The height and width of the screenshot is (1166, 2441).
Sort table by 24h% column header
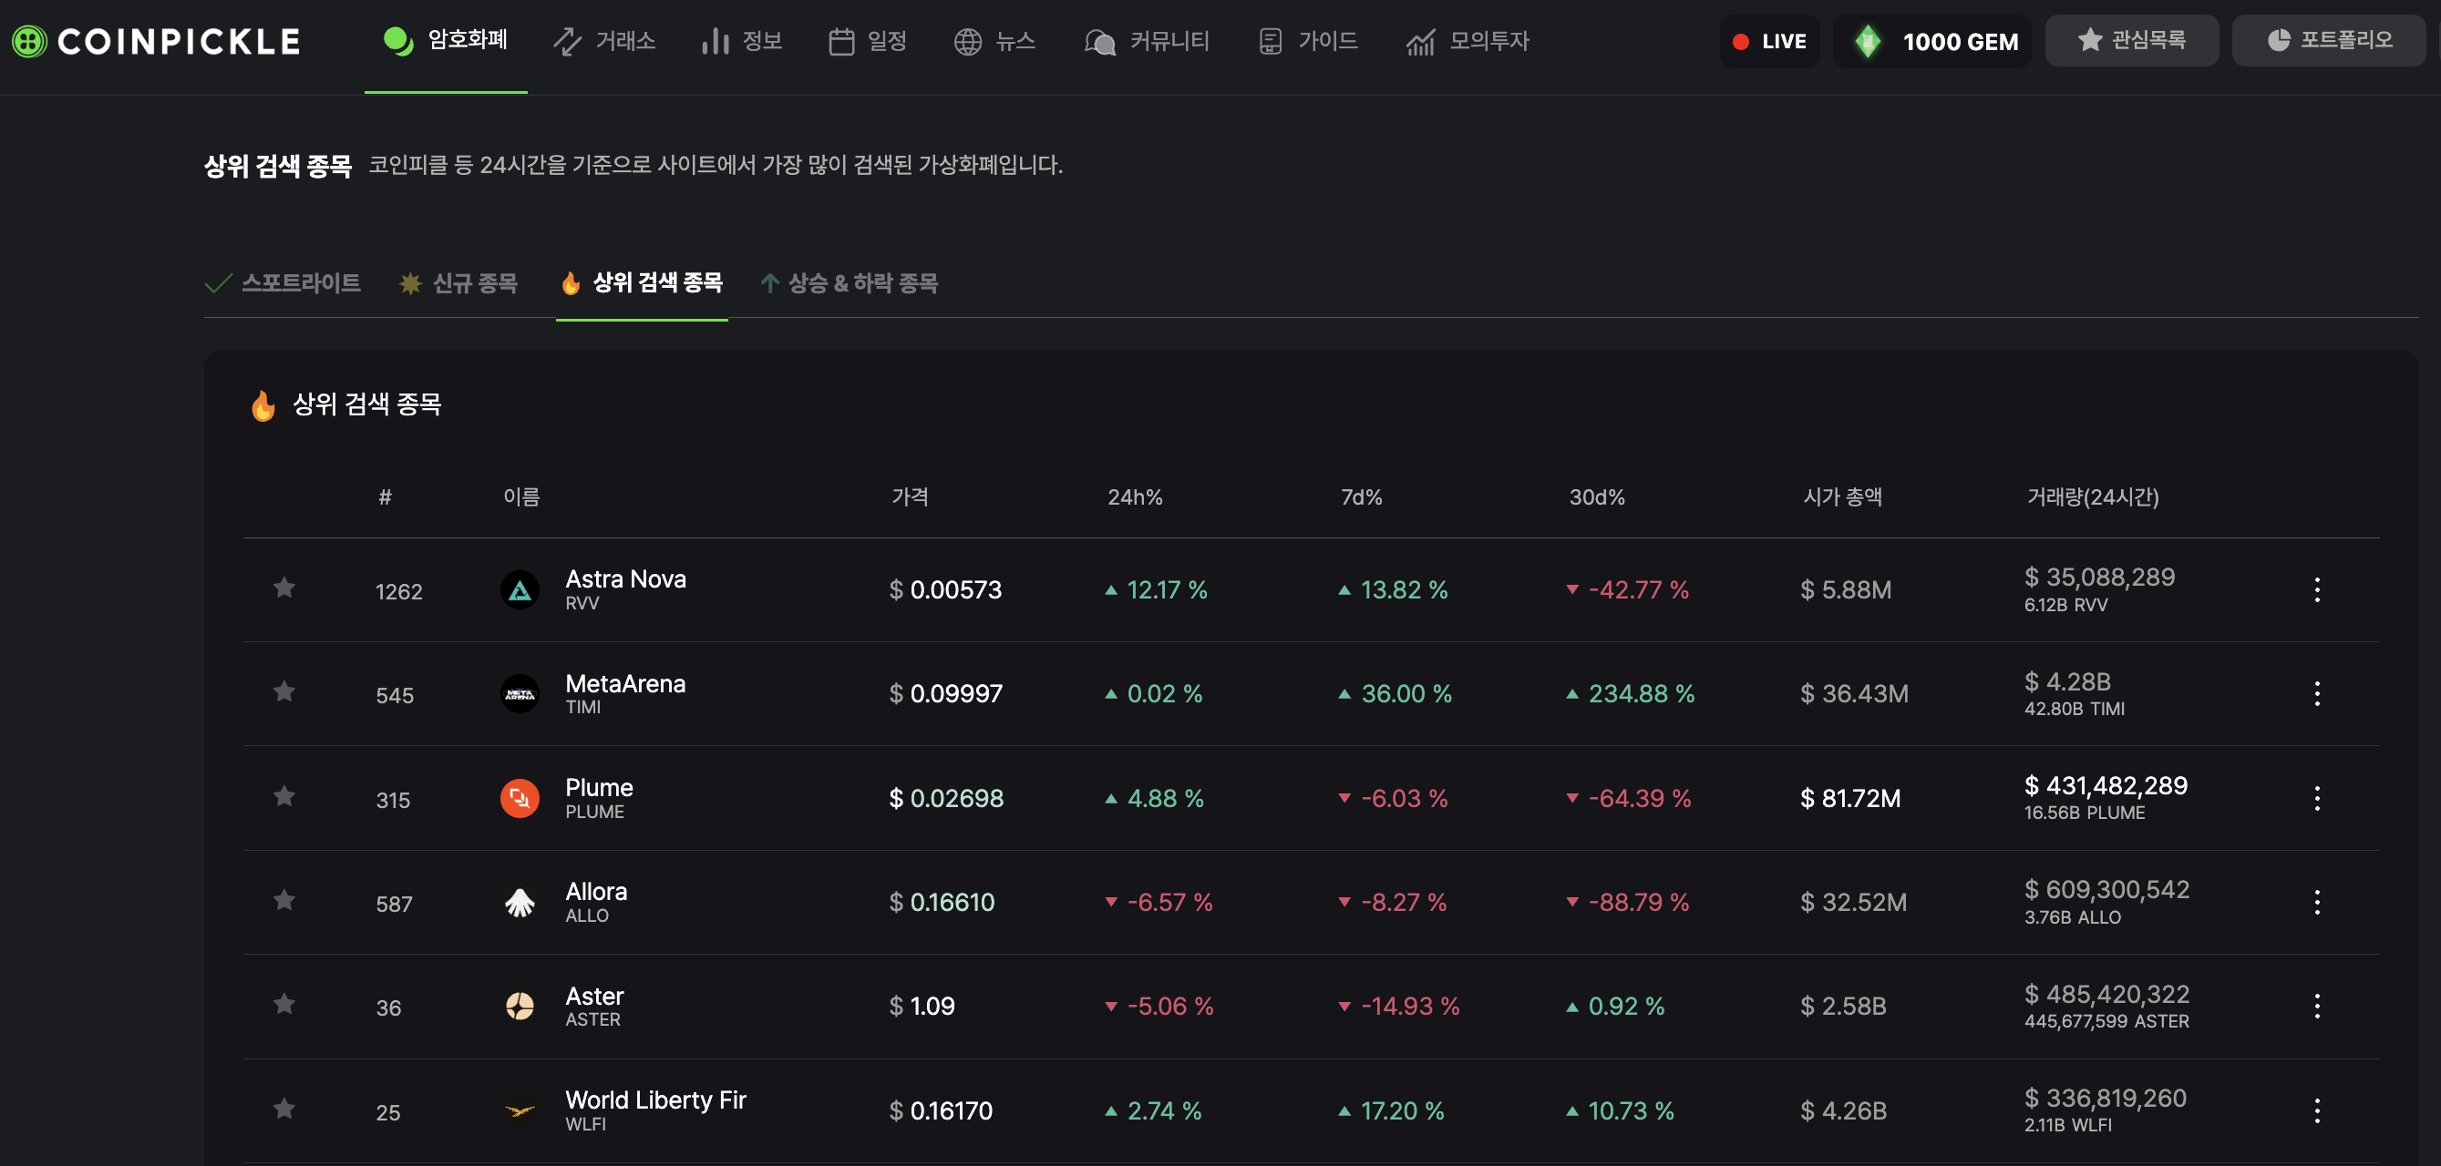click(1134, 497)
